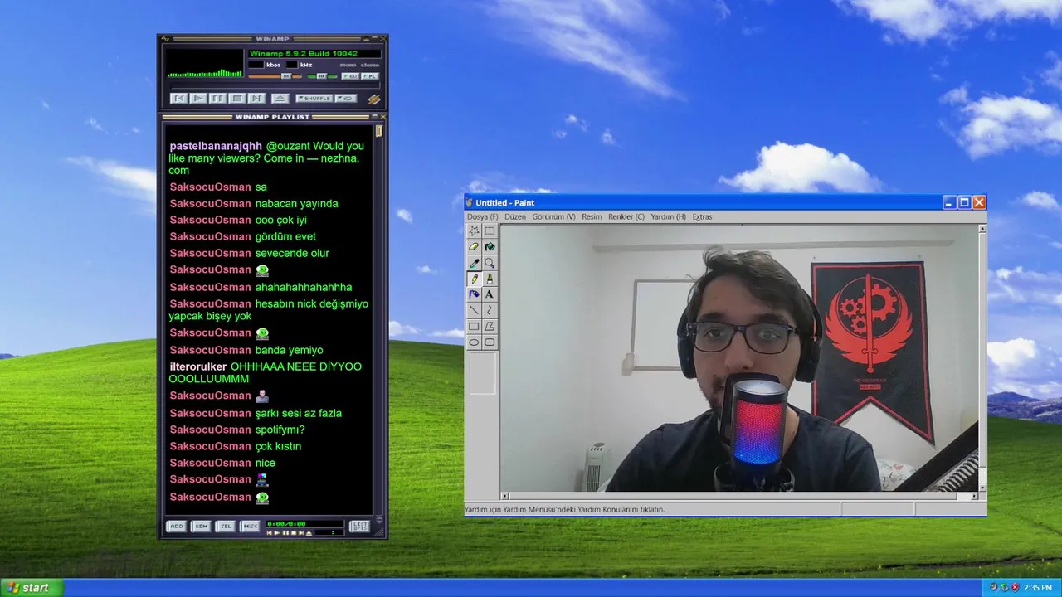Skip to next track in Winamp main window

coord(256,99)
